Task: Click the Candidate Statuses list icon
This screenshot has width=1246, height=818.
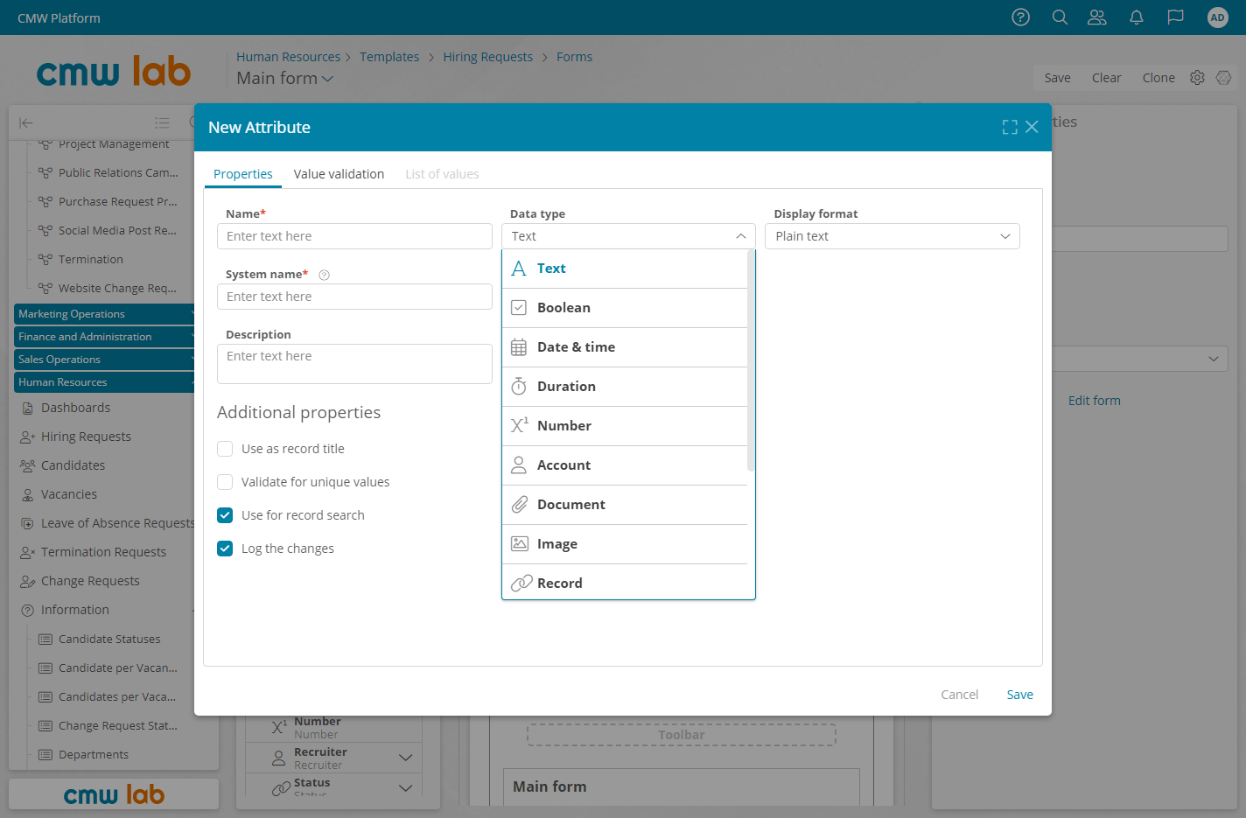Action: [x=45, y=640]
